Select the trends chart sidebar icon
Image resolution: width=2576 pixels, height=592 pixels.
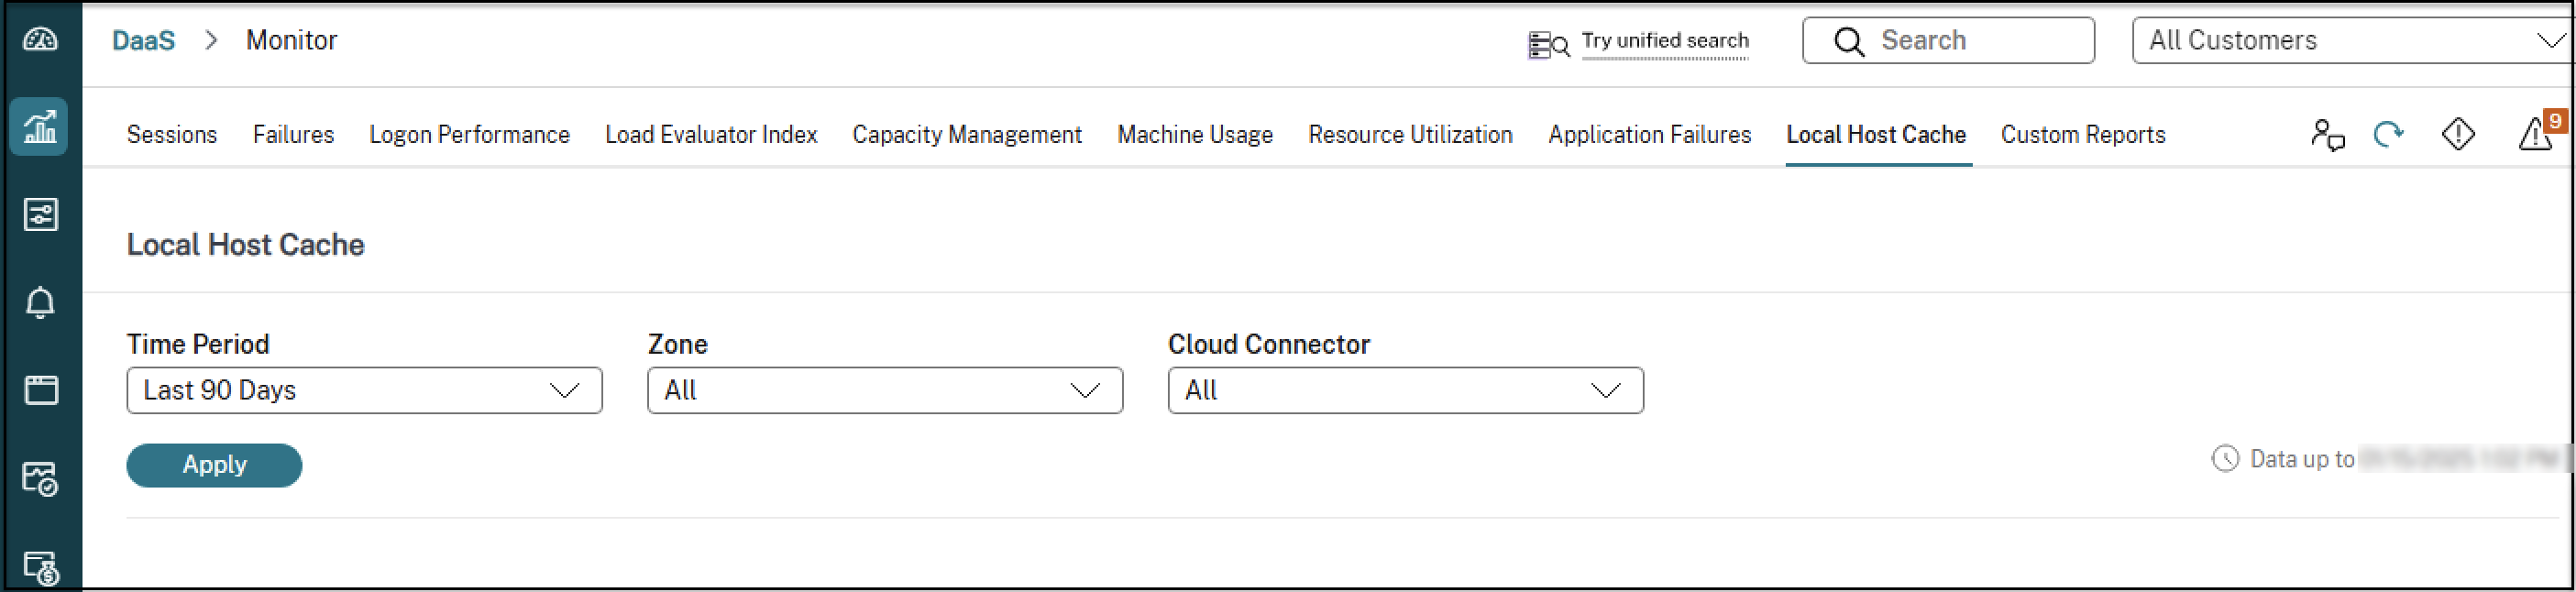tap(40, 127)
